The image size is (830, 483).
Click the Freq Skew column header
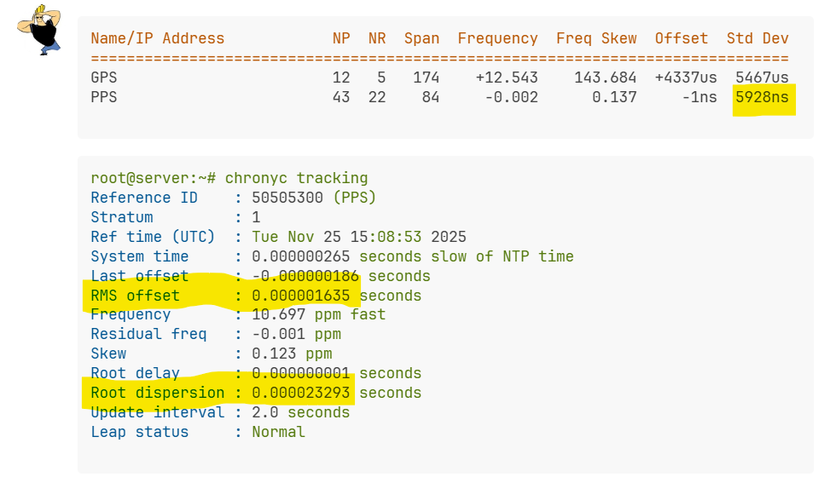(596, 38)
